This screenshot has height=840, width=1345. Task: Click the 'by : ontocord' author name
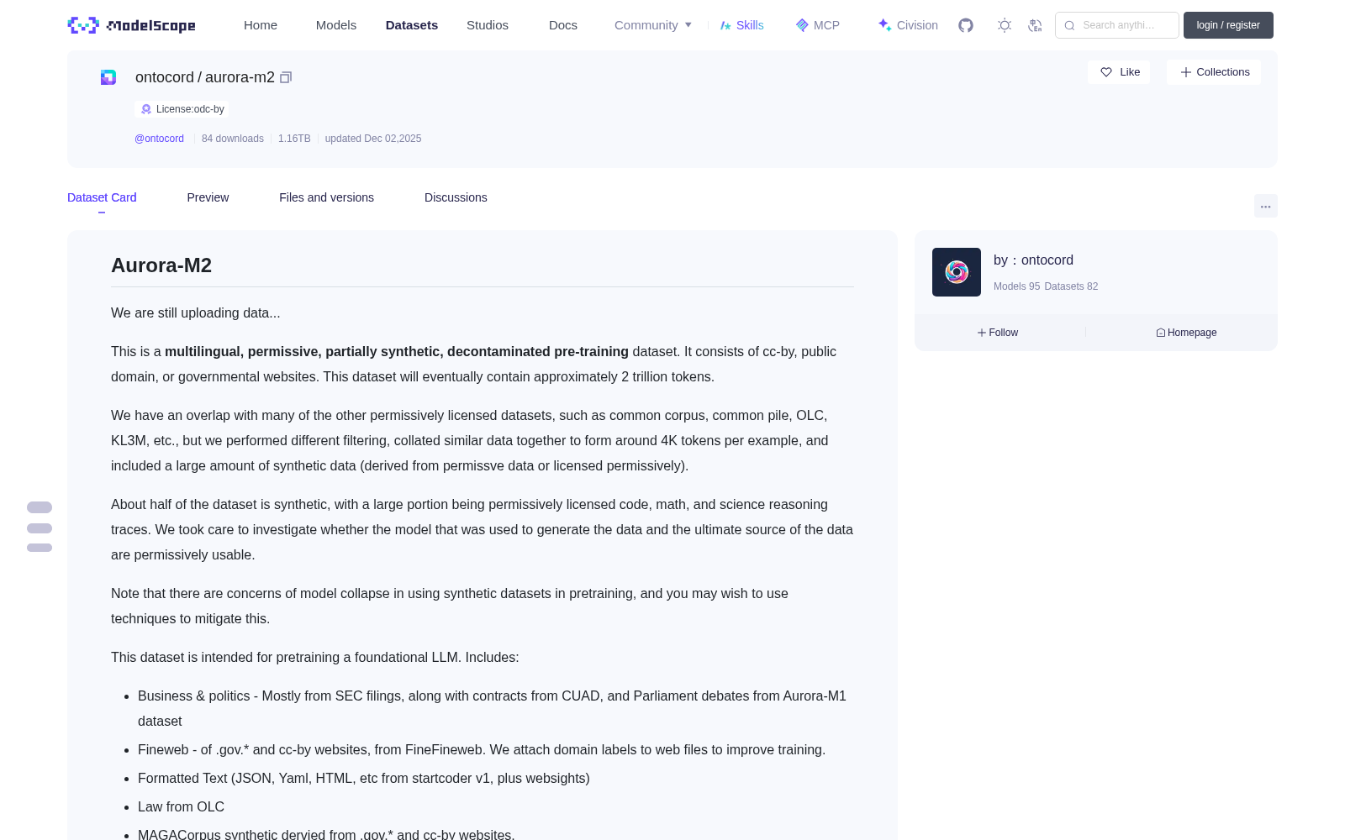pyautogui.click(x=1033, y=260)
